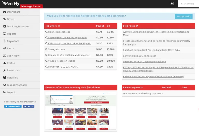199x136 pixels.
Task: Read 'Winview Wins the Fight with ROI' post
Action: pos(156,34)
